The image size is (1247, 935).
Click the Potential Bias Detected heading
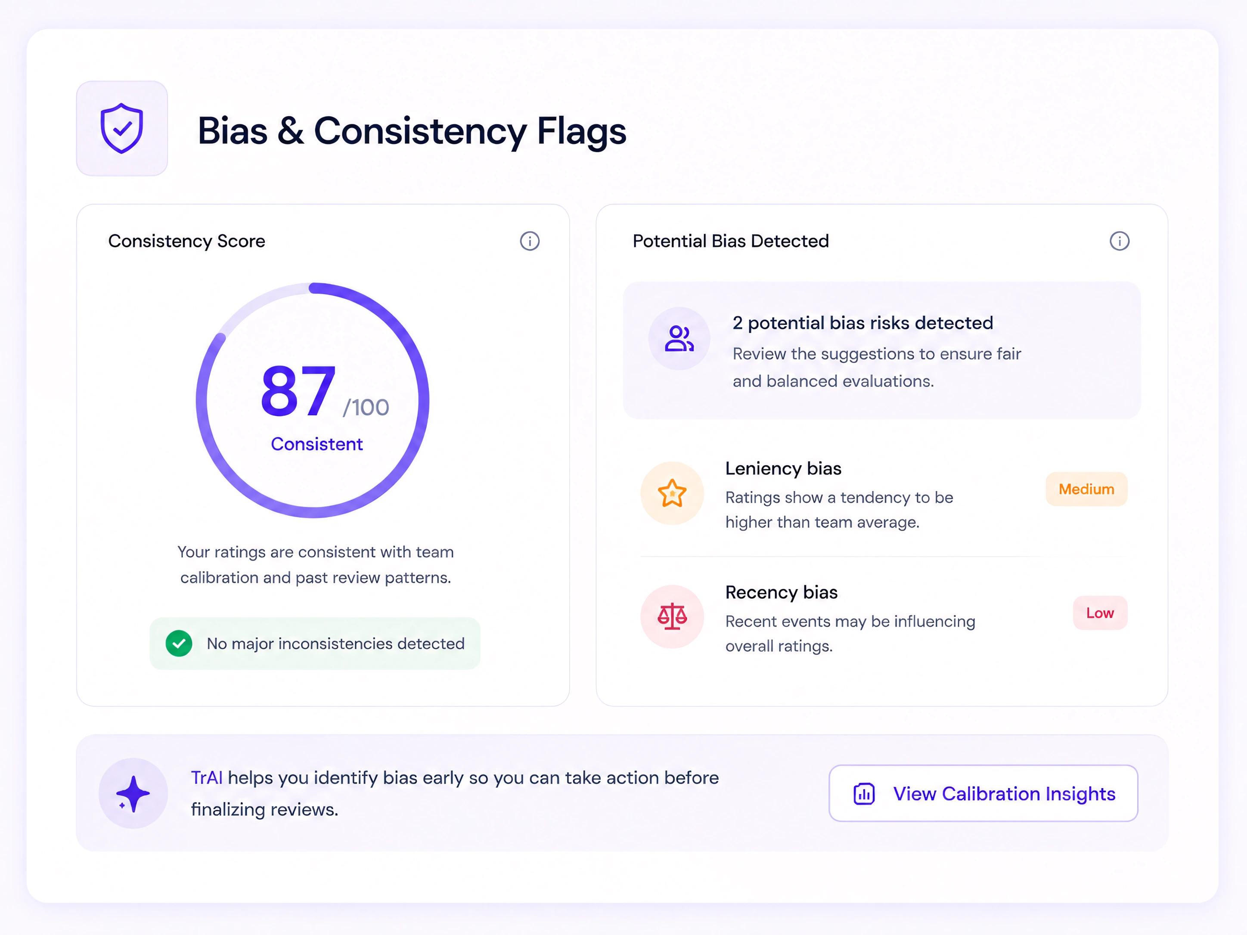(731, 241)
